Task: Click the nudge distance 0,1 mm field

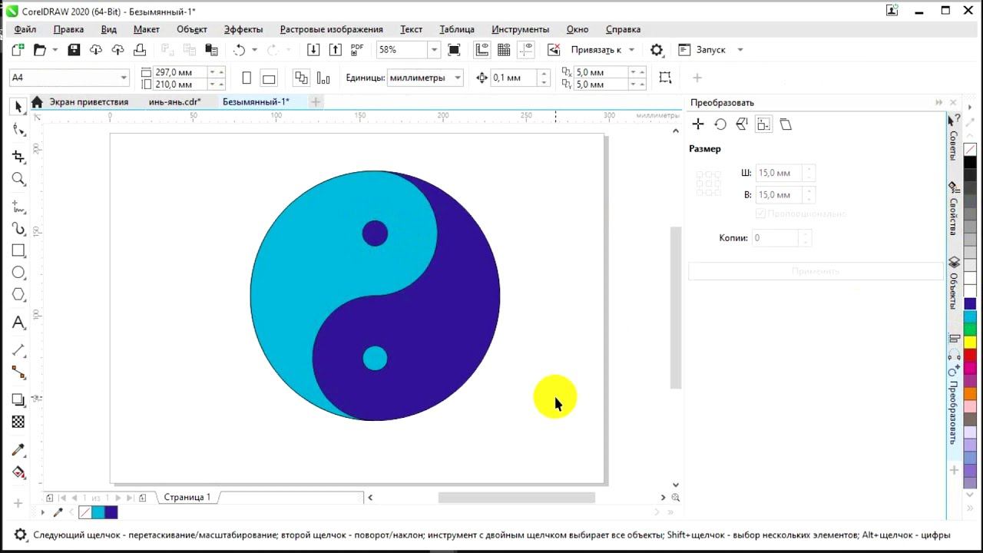Action: 514,78
